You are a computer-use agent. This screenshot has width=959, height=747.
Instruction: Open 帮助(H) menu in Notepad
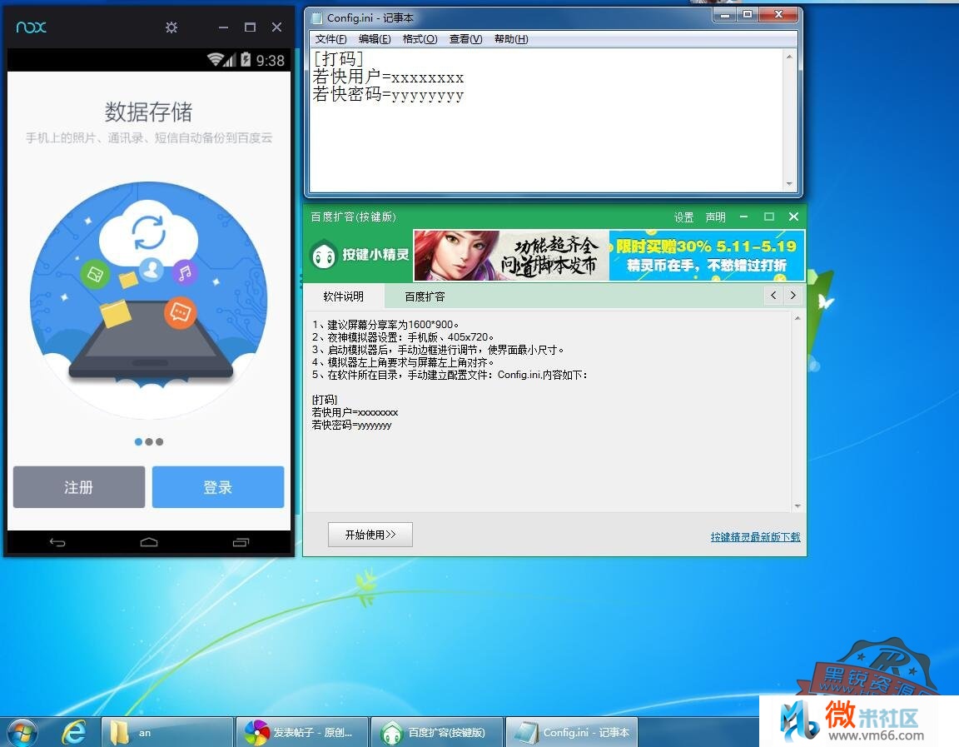click(511, 39)
